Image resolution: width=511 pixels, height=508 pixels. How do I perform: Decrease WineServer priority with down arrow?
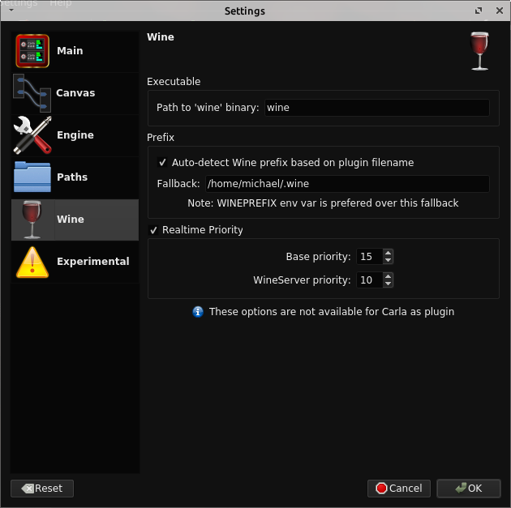tap(388, 284)
